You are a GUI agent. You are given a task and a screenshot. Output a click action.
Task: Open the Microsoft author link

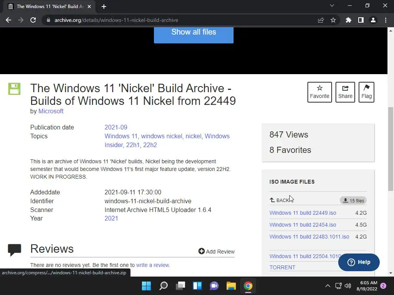click(51, 111)
